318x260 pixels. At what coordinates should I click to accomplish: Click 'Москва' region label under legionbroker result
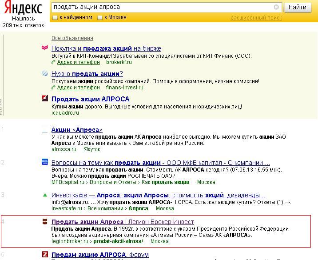tap(159, 241)
